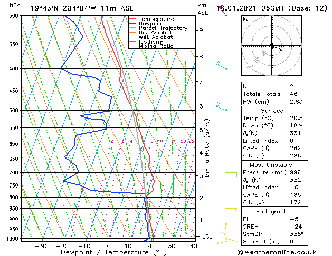The width and height of the screenshot is (332, 256).
Task: Click the K index value 2
Action: [291, 86]
